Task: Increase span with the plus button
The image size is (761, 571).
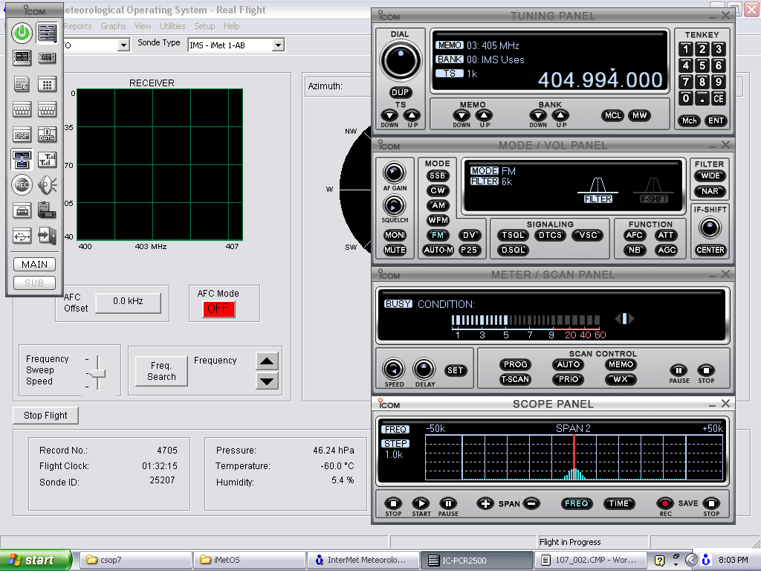Action: tap(485, 503)
